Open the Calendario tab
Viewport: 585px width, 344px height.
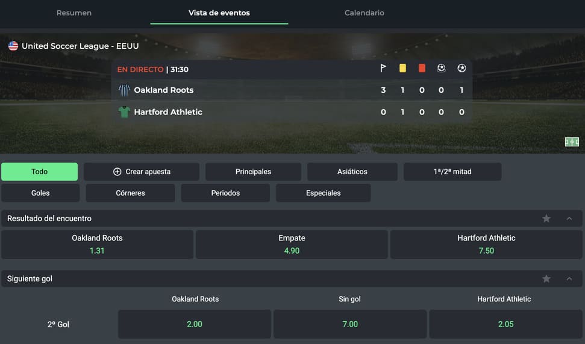[x=364, y=13]
